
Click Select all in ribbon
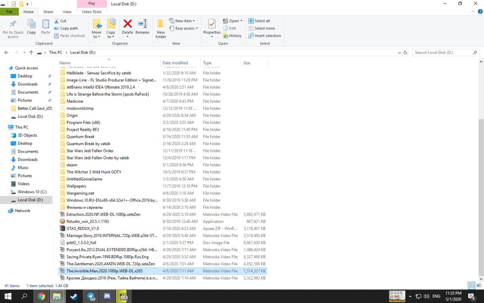[x=259, y=21]
